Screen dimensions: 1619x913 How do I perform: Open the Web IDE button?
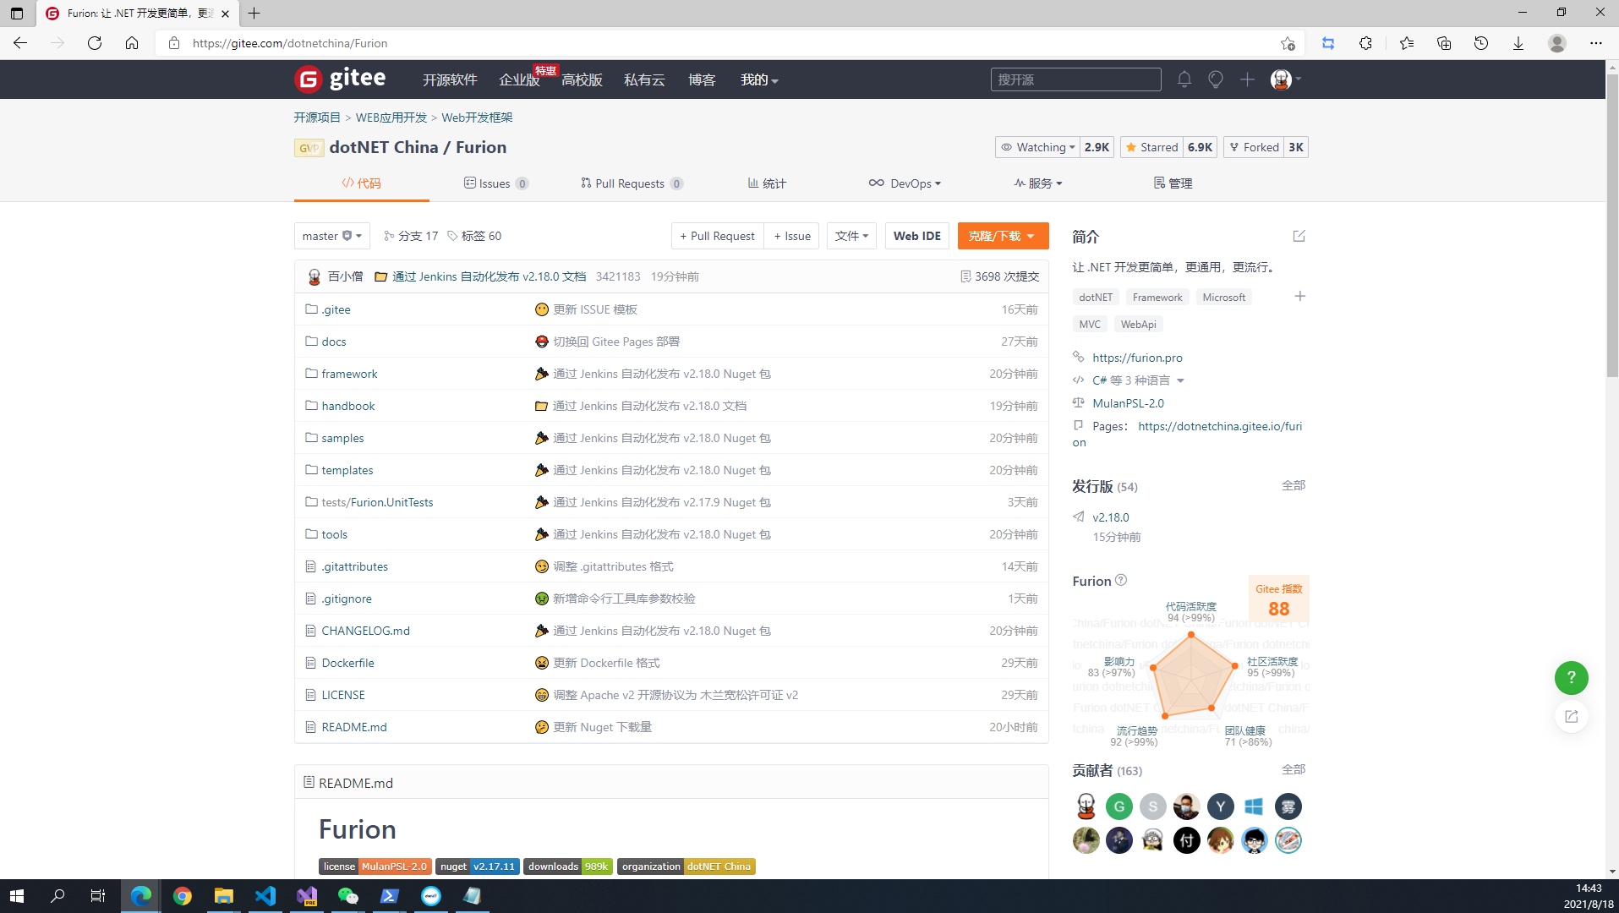[x=917, y=236]
